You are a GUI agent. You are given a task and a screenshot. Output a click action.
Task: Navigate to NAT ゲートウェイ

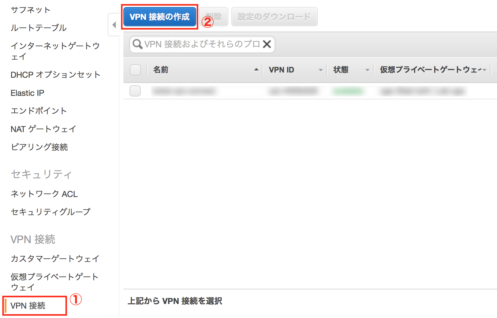coord(43,129)
